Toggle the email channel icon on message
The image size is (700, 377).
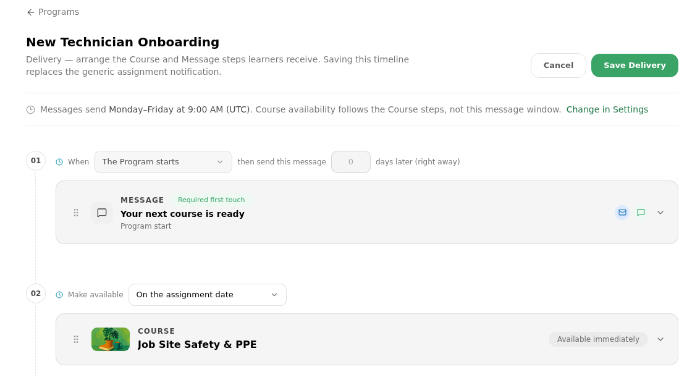(x=622, y=213)
